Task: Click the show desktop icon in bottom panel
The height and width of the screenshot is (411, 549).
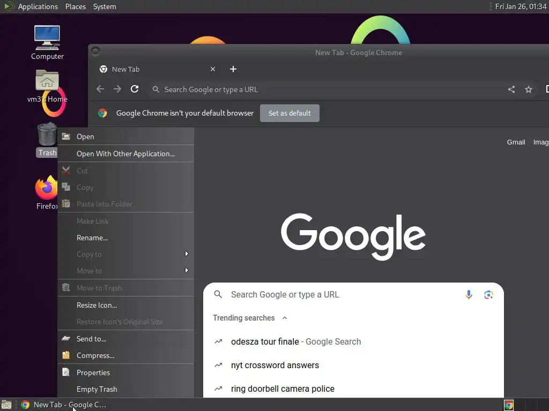Action: 6,405
